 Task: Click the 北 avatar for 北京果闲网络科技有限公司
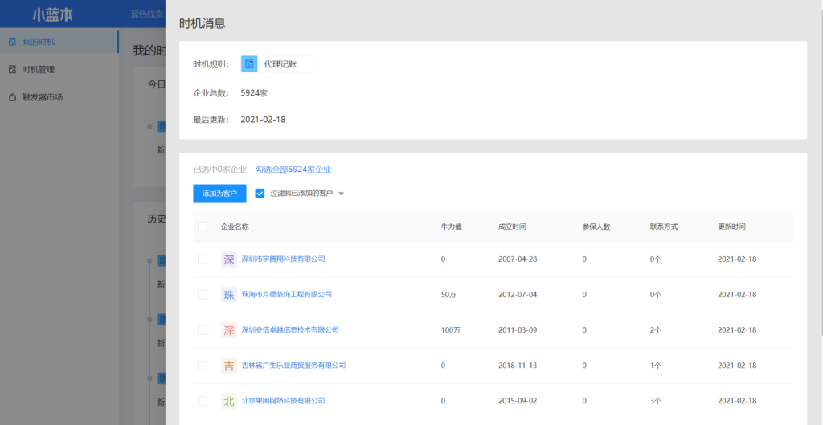[x=229, y=401]
